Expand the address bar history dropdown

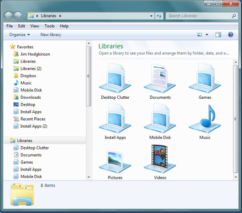click(151, 16)
